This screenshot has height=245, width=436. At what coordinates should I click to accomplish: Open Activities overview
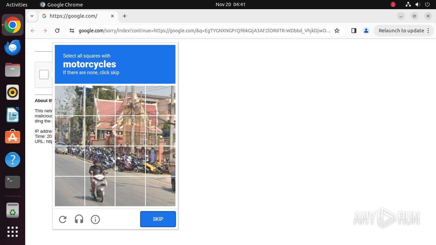pyautogui.click(x=17, y=4)
